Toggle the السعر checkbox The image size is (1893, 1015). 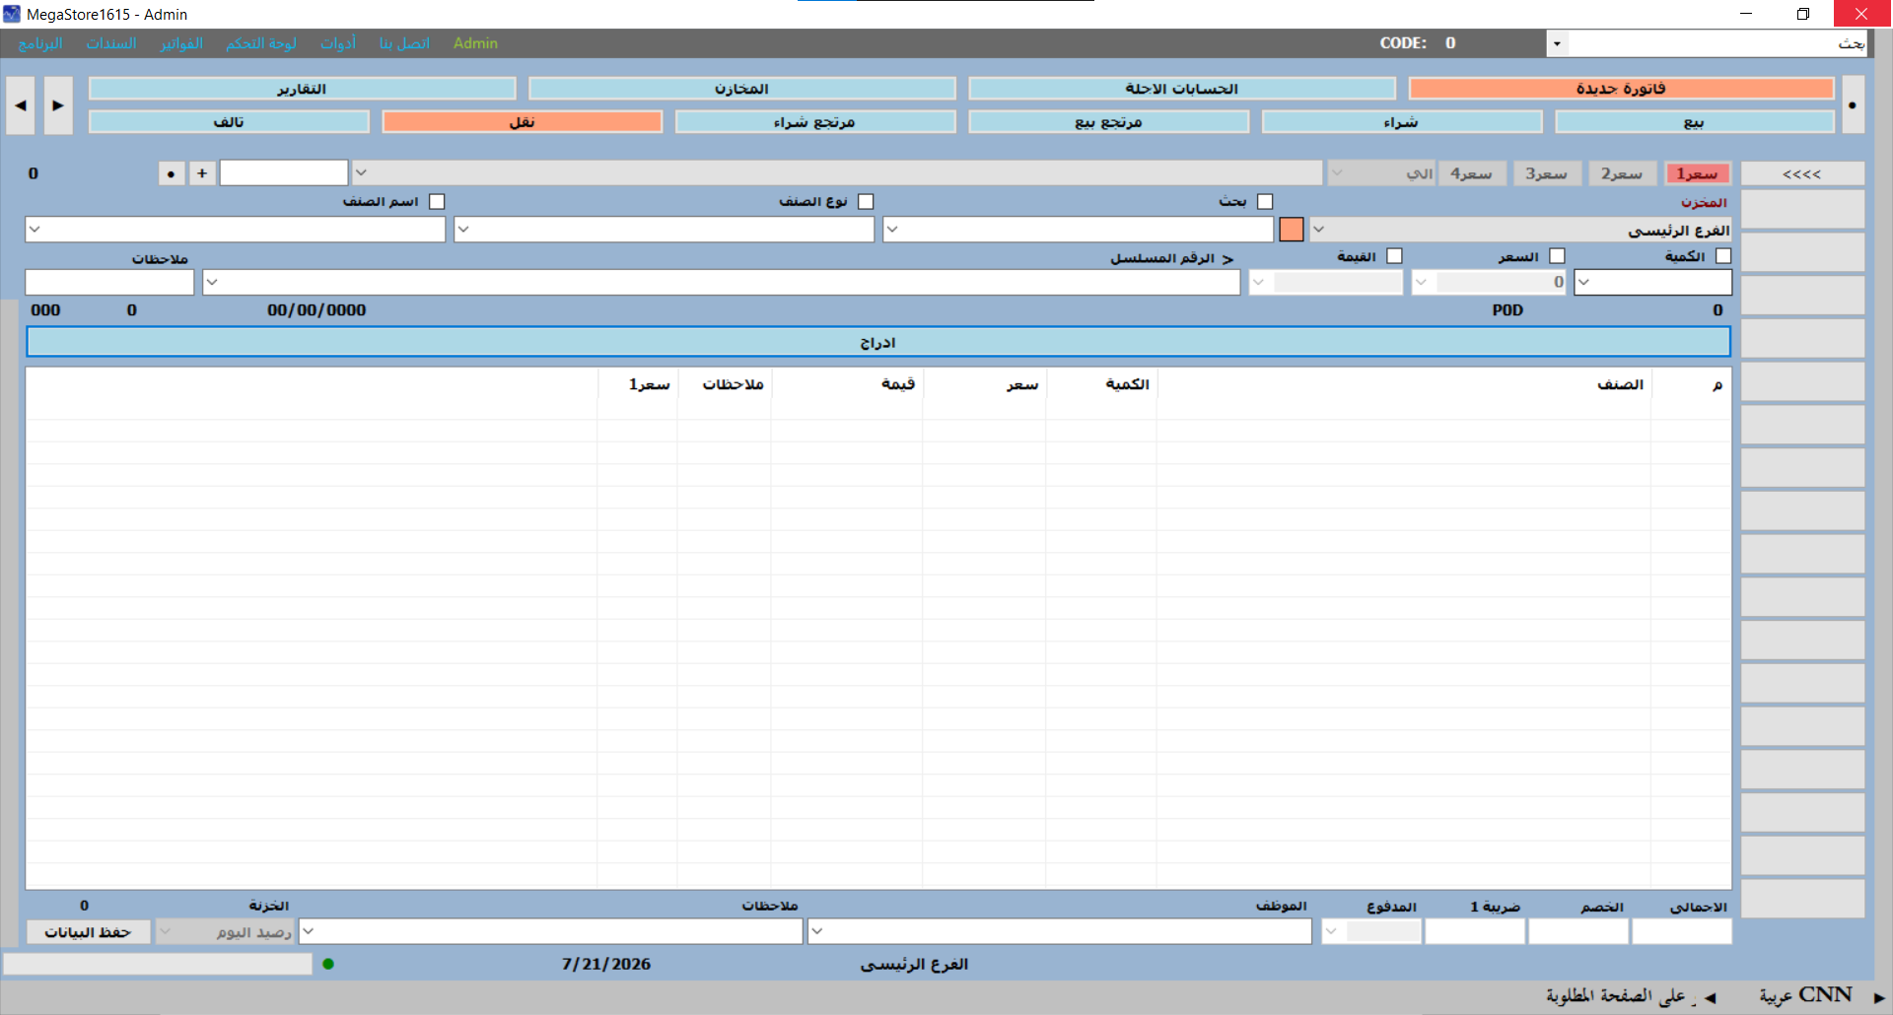point(1557,255)
